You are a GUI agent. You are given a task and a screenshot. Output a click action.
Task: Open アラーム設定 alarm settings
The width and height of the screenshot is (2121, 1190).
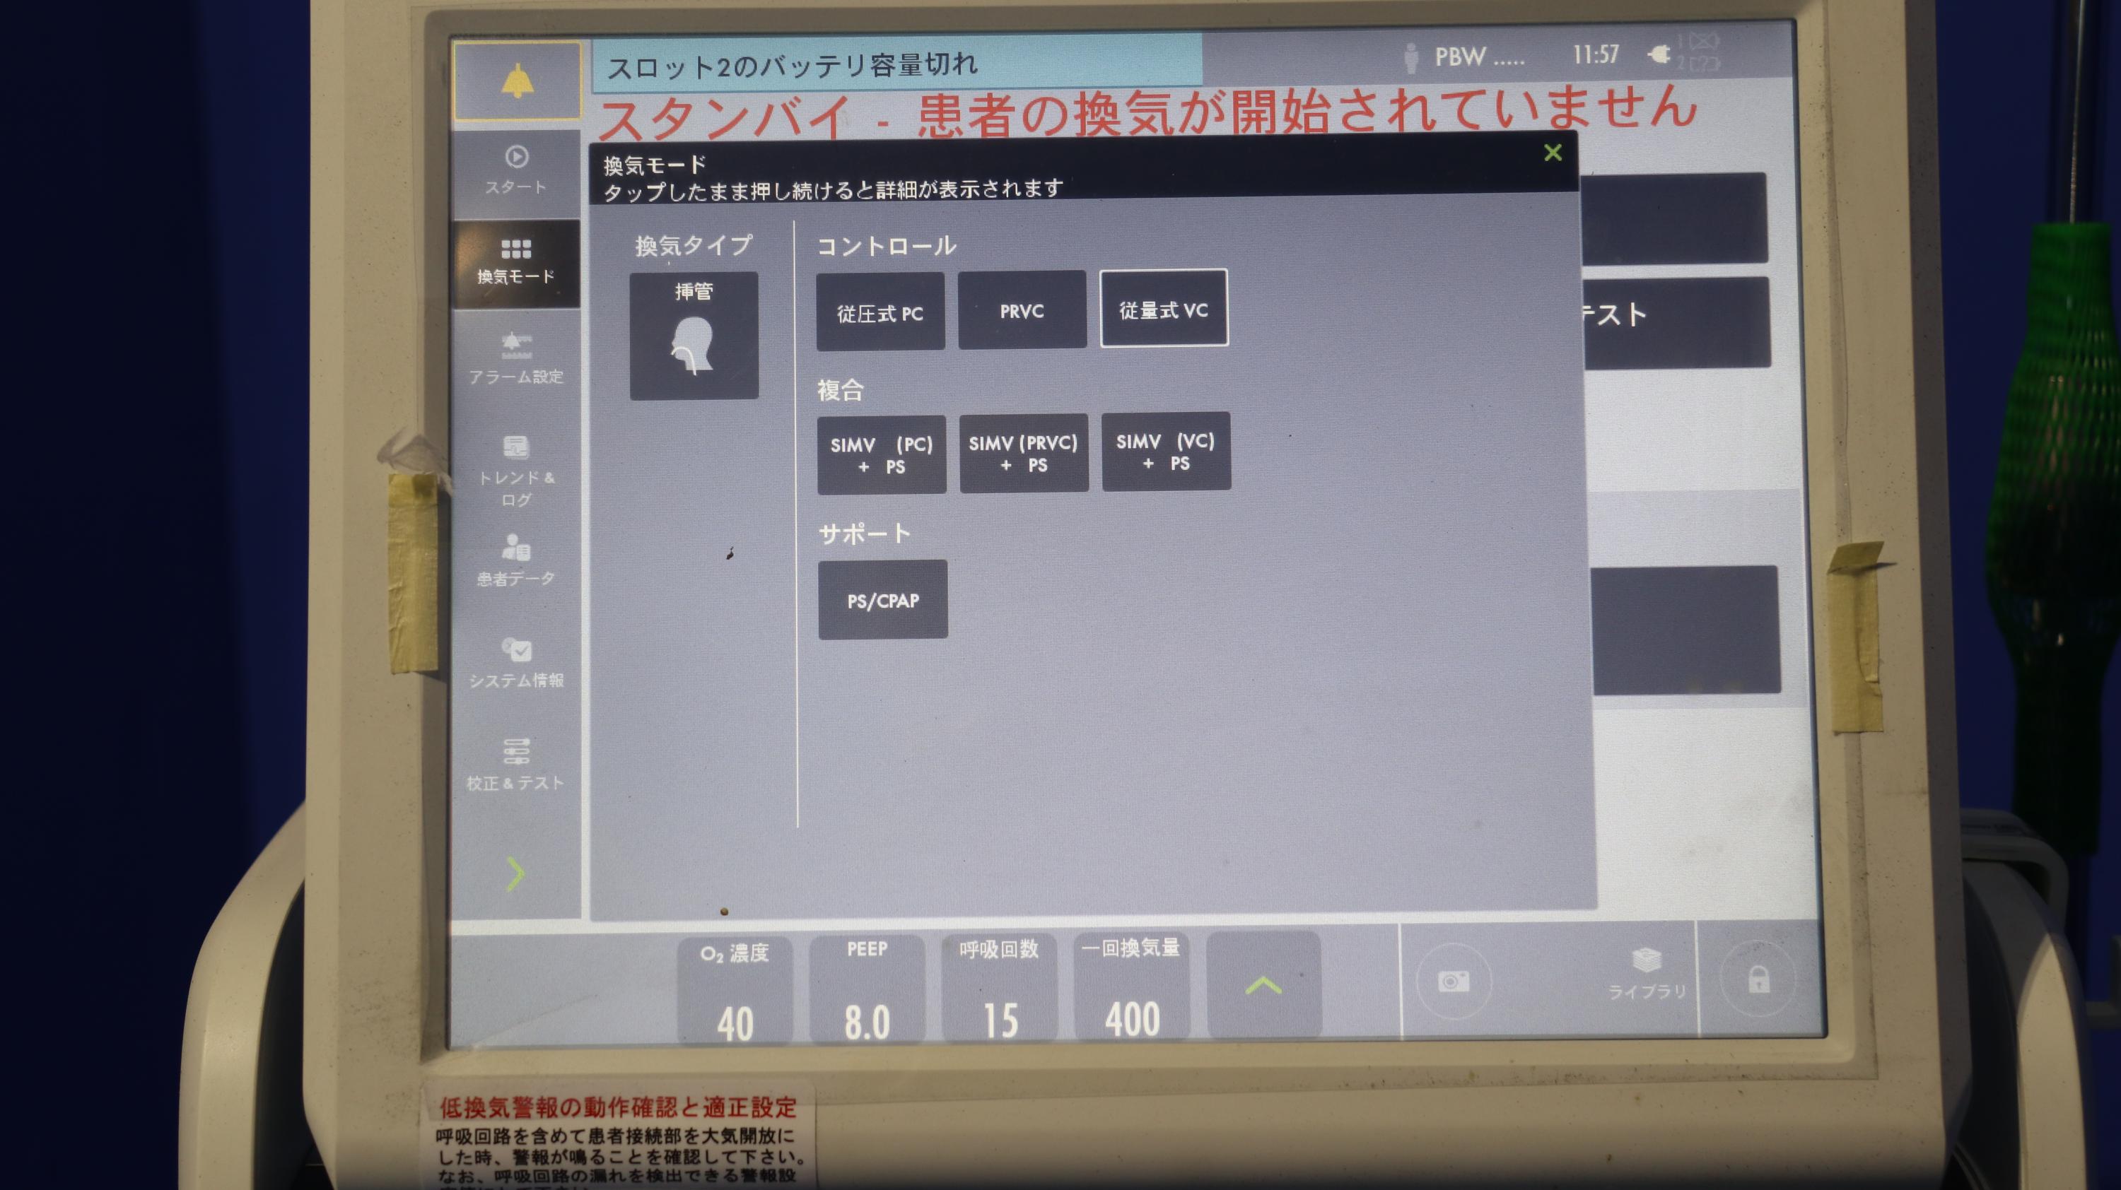click(x=516, y=358)
